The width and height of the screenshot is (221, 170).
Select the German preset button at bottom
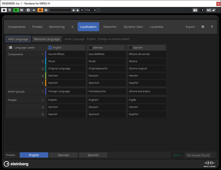tap(64, 155)
